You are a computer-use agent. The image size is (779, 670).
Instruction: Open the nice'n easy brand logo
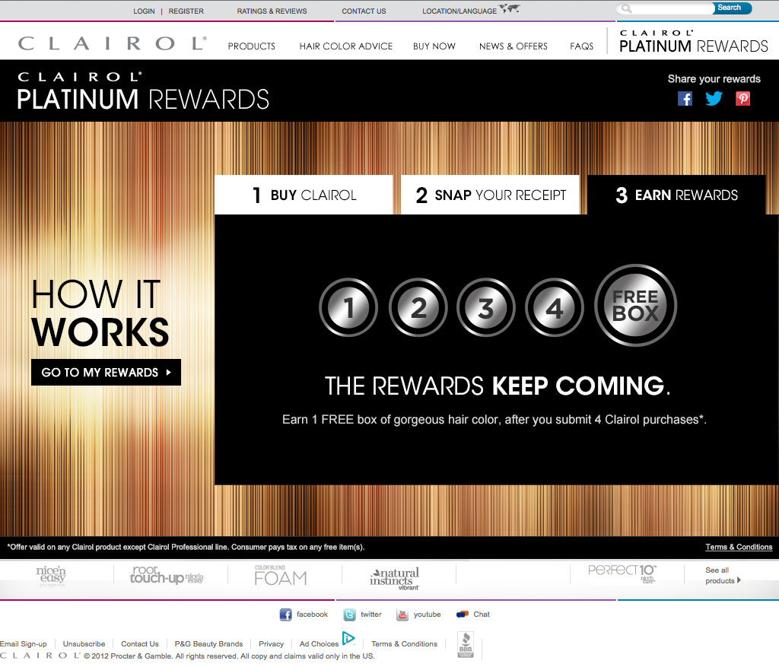tap(51, 576)
